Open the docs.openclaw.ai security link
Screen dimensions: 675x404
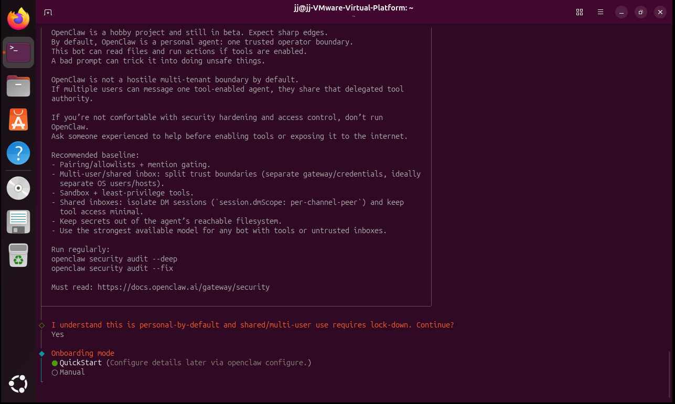[183, 287]
